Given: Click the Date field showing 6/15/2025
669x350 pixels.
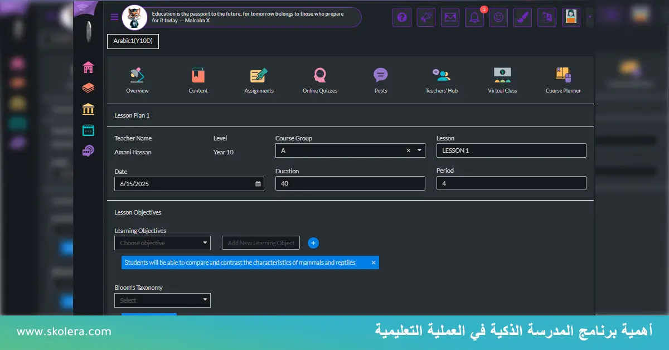Looking at the screenshot, I should pyautogui.click(x=189, y=183).
